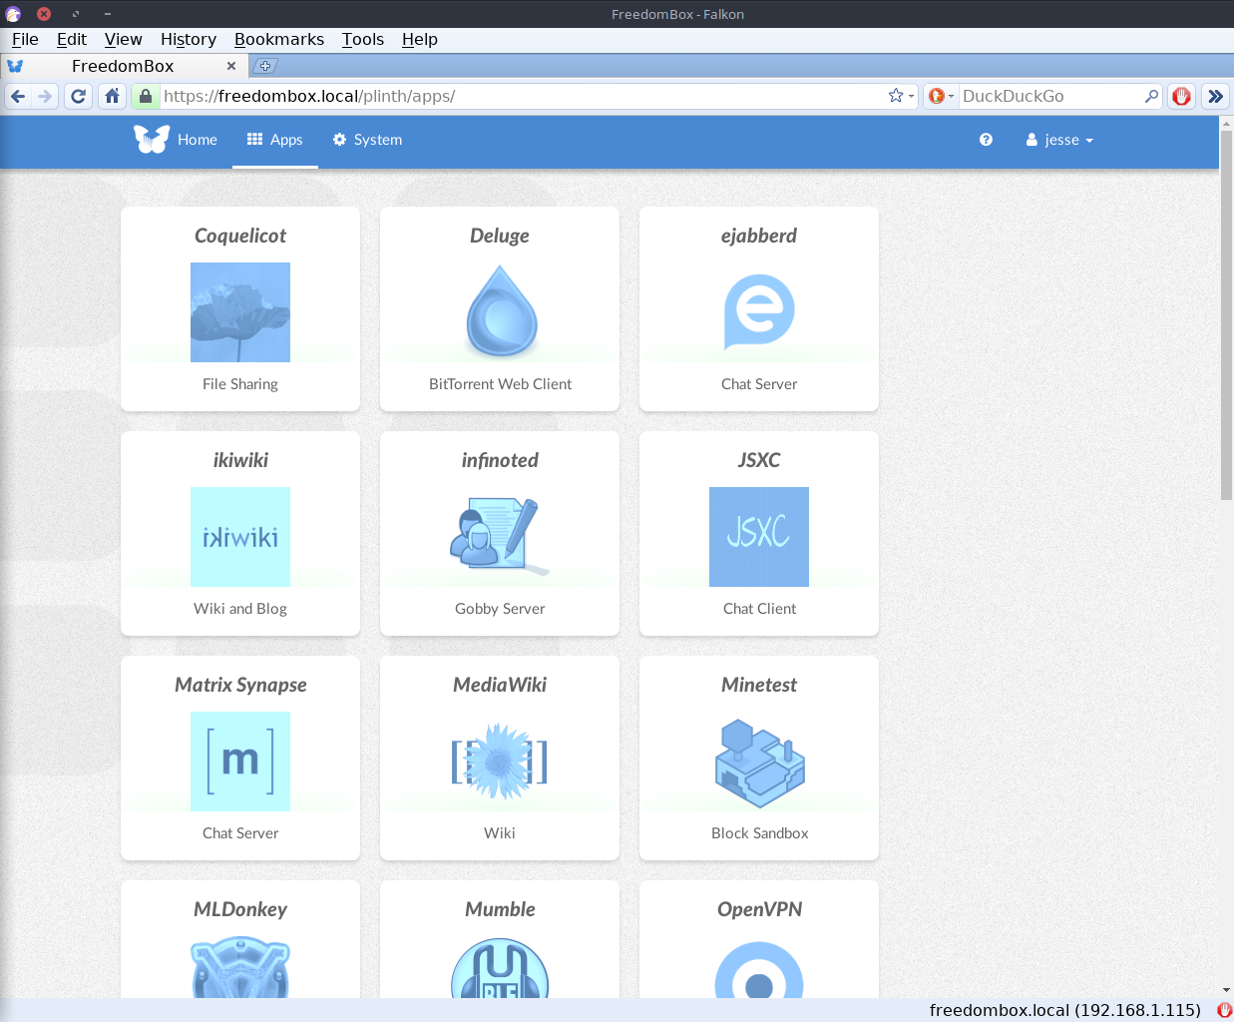Viewport: 1234px width, 1022px height.
Task: Click the Matrix Synapse title
Action: pos(240,685)
